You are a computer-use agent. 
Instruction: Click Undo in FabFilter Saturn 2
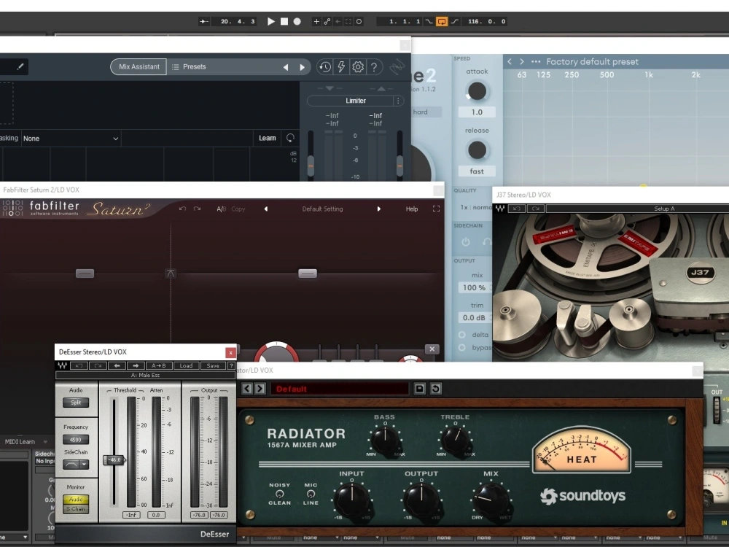[183, 209]
